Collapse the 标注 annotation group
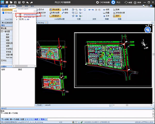The width and height of the screenshot is (155, 124). coord(2,60)
